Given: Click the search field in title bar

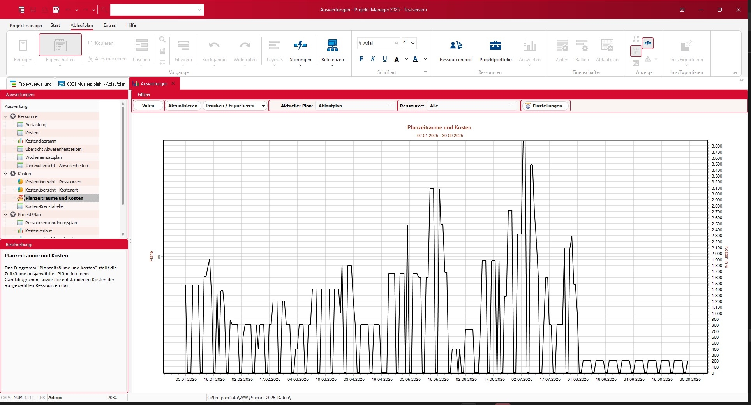Looking at the screenshot, I should click(157, 10).
